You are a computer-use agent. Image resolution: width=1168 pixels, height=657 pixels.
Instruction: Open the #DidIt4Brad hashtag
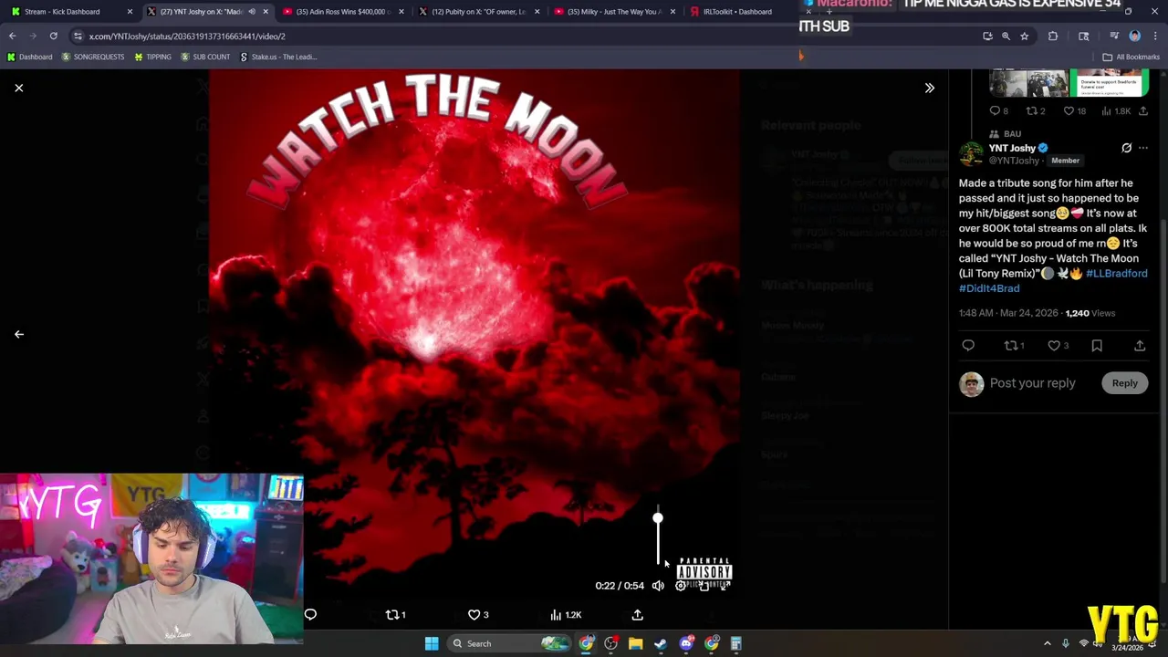(989, 288)
